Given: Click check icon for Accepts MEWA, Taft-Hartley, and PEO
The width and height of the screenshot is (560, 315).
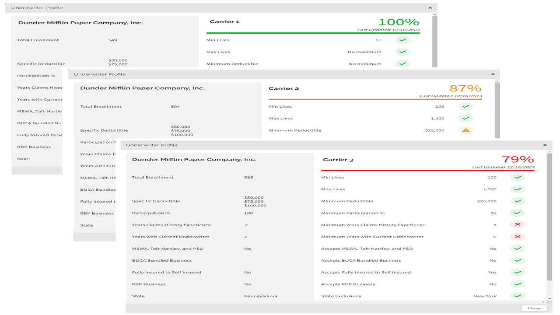Looking at the screenshot, I should tap(518, 248).
